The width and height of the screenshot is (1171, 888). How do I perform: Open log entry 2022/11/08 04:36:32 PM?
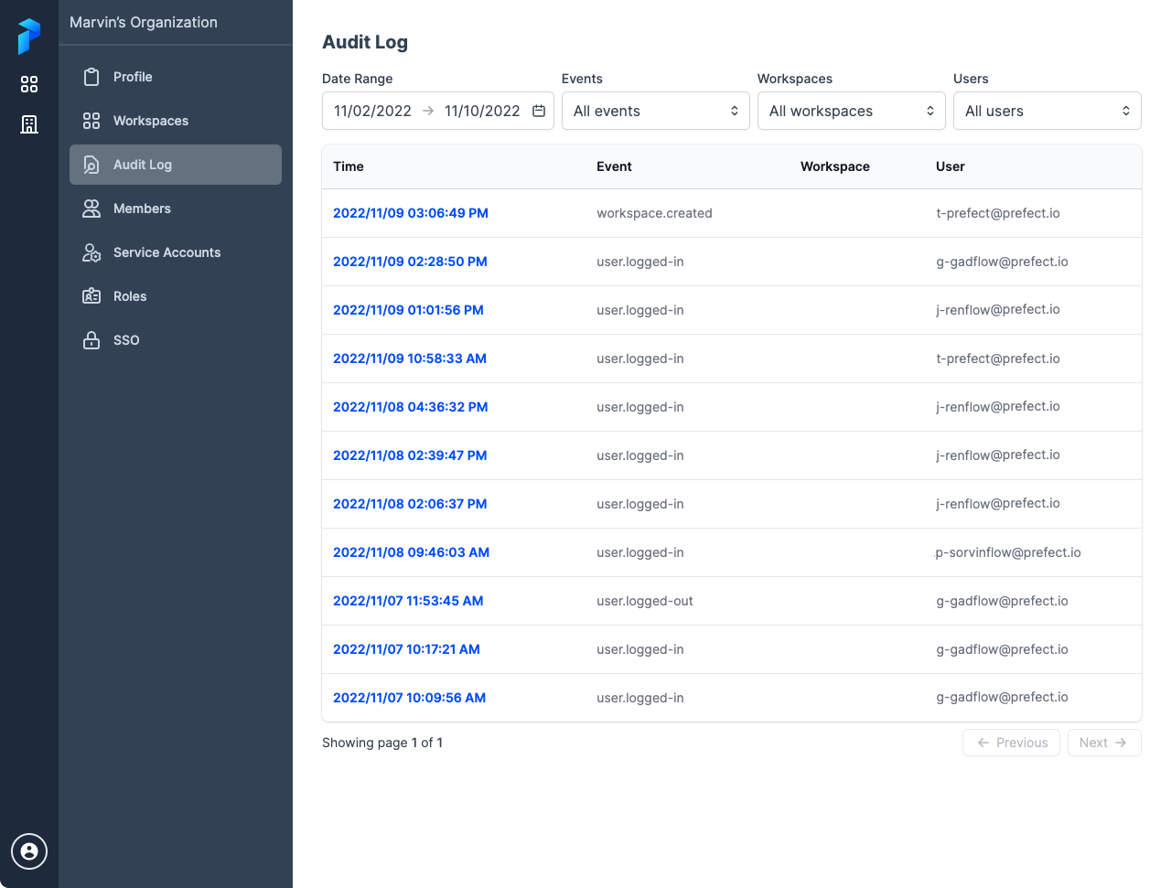[410, 407]
